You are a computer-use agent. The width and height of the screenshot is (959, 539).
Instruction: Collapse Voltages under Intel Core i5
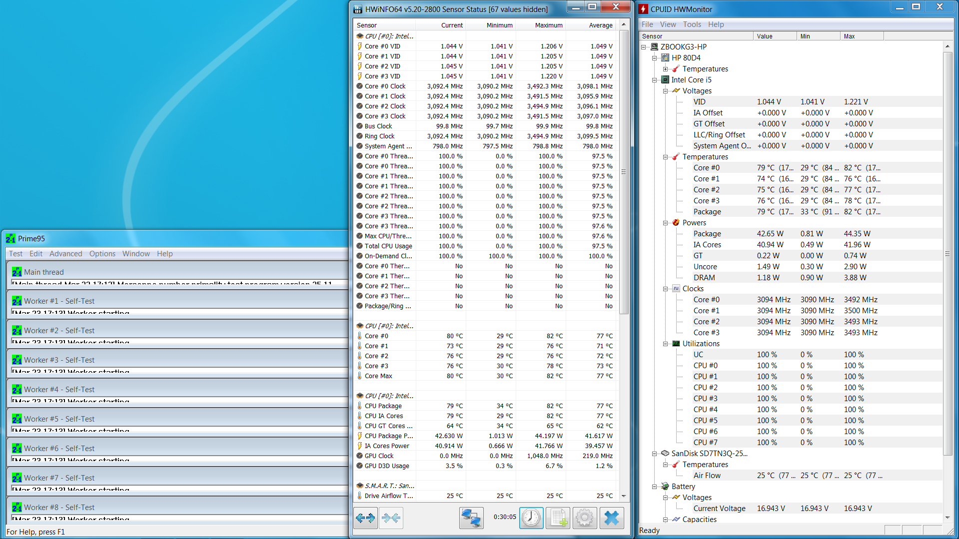[x=666, y=91]
